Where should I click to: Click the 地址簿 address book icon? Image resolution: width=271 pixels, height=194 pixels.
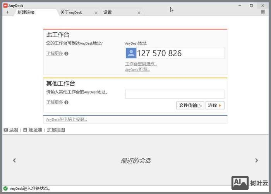tap(25, 130)
